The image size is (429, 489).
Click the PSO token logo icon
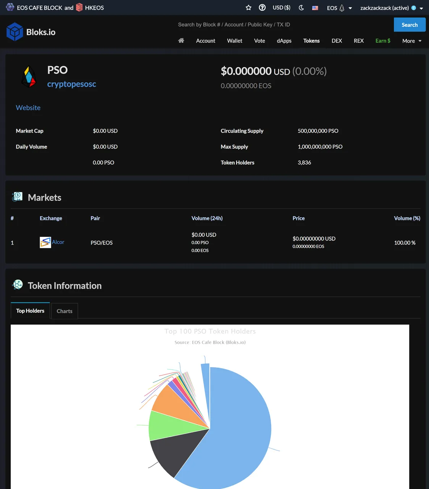29,77
